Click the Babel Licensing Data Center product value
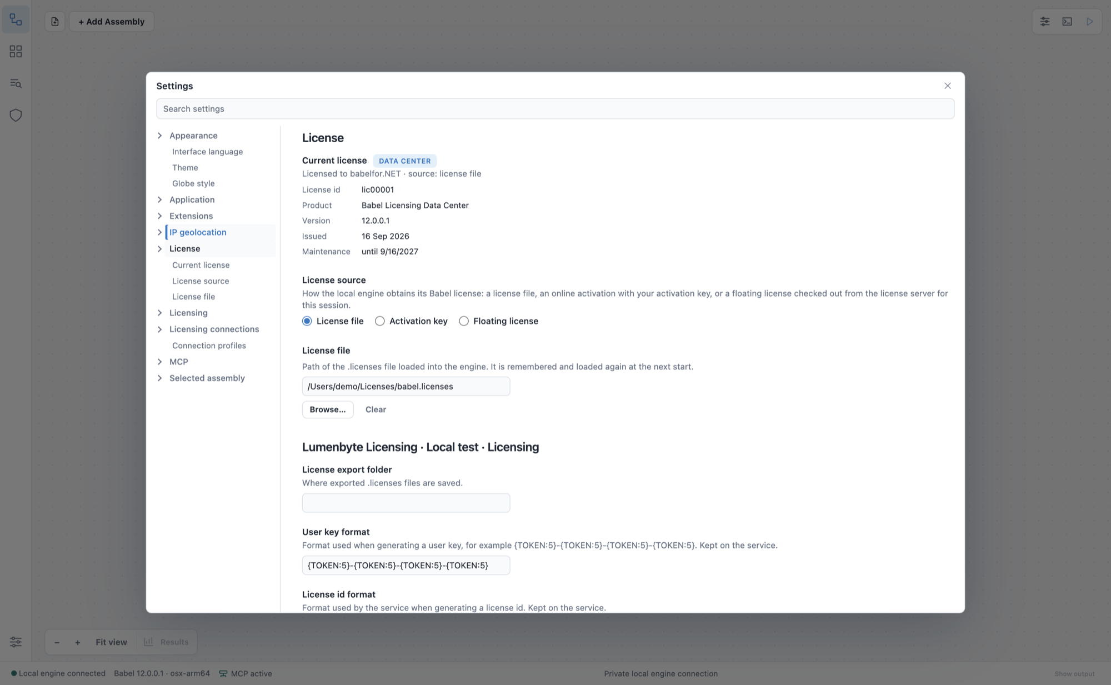1111x685 pixels. [415, 205]
